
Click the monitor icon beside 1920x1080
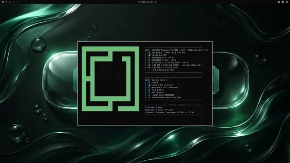pos(149,60)
